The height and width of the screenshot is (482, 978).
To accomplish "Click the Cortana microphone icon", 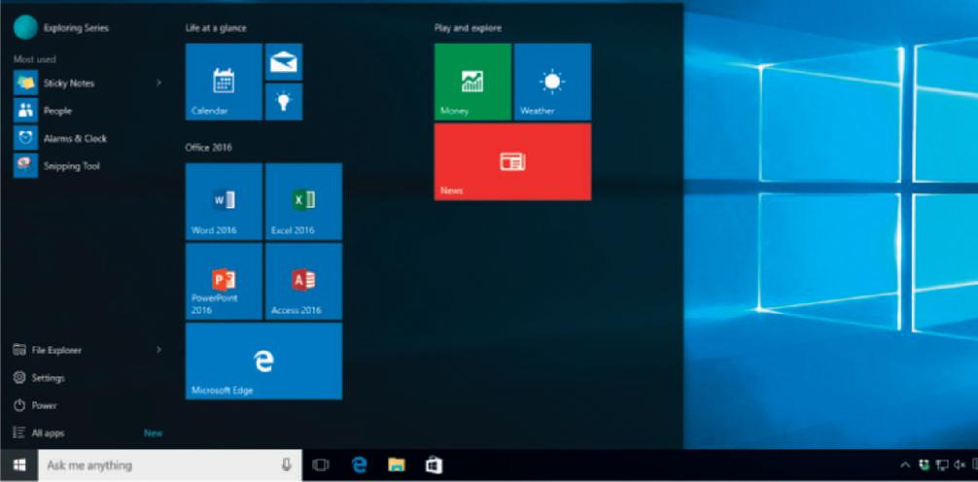I will pos(286,465).
